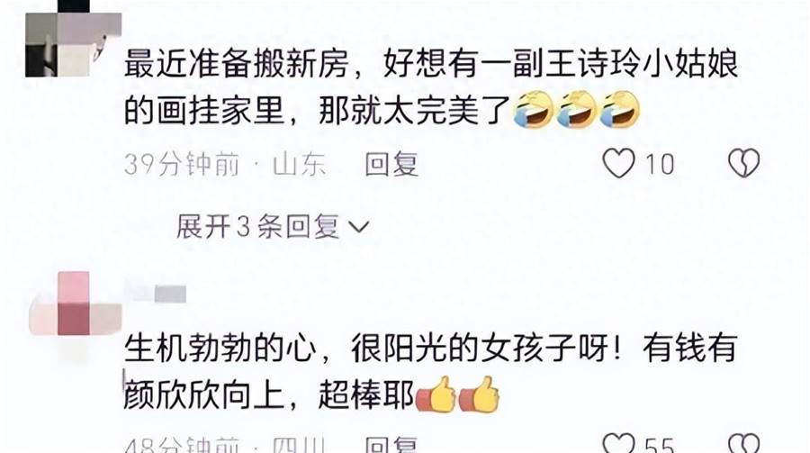Click the chevron next to 展开3条回复
Screen dimensions: 810x453
(x=359, y=227)
